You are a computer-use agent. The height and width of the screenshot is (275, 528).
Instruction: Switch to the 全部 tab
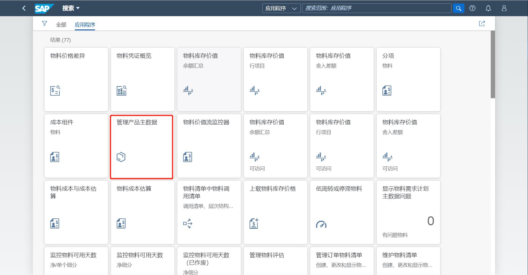tap(61, 25)
